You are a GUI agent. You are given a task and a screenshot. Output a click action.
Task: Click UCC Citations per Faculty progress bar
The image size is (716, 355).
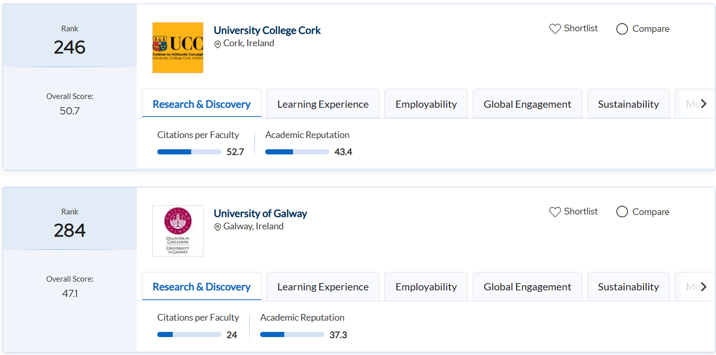click(189, 152)
